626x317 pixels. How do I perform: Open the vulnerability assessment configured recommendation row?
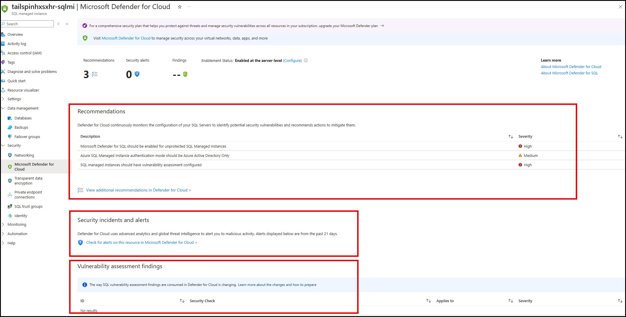click(141, 165)
